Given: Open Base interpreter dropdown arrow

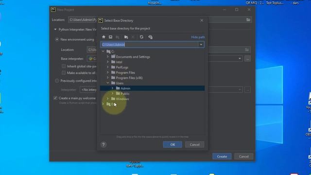Looking at the screenshot, I should tap(240, 58).
